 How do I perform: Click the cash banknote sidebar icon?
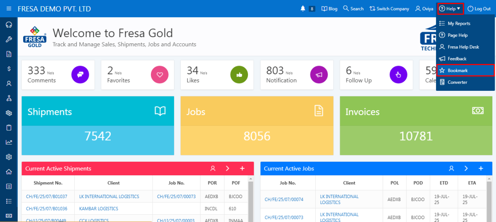click(9, 216)
